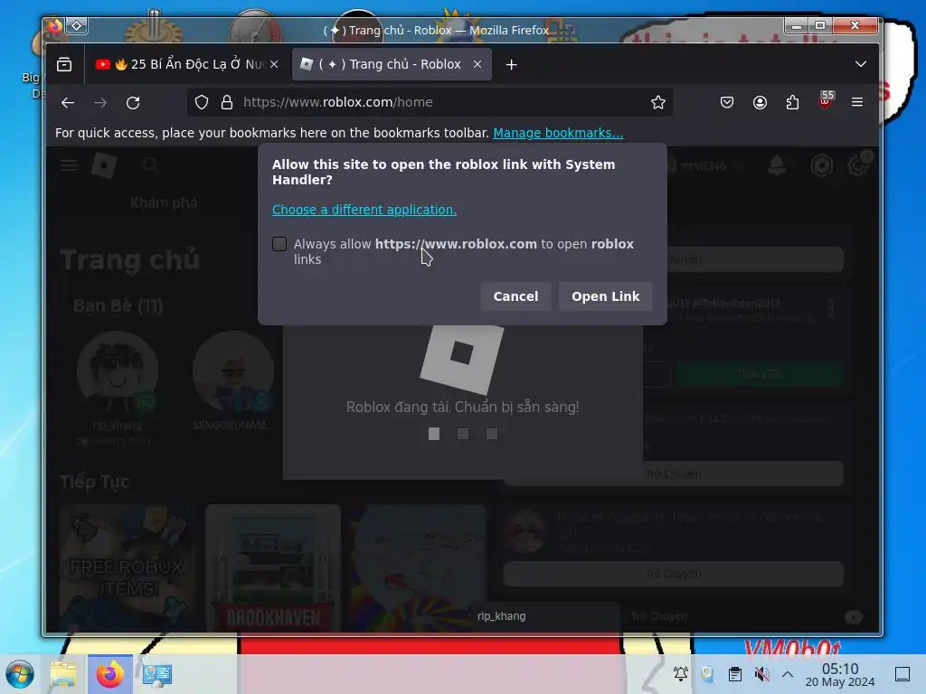Viewport: 926px width, 694px height.
Task: Click the Roblox logo on the page
Action: (104, 166)
